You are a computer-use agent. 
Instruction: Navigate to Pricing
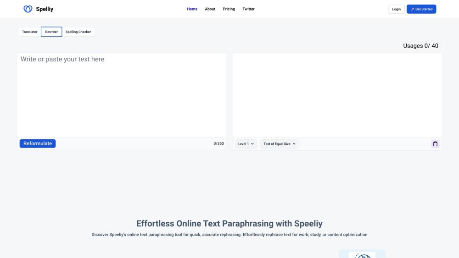click(229, 9)
